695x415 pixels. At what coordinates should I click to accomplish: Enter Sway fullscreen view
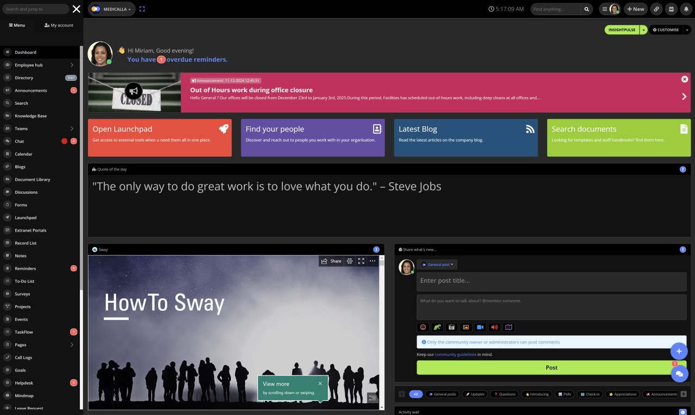[x=361, y=261]
